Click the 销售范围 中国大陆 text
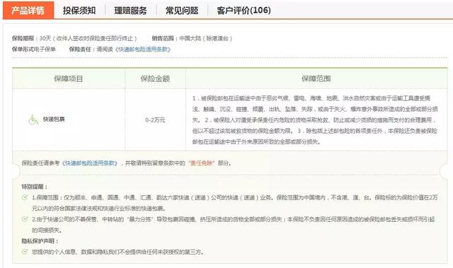Viewport: 453px width, 268px height. click(x=192, y=38)
